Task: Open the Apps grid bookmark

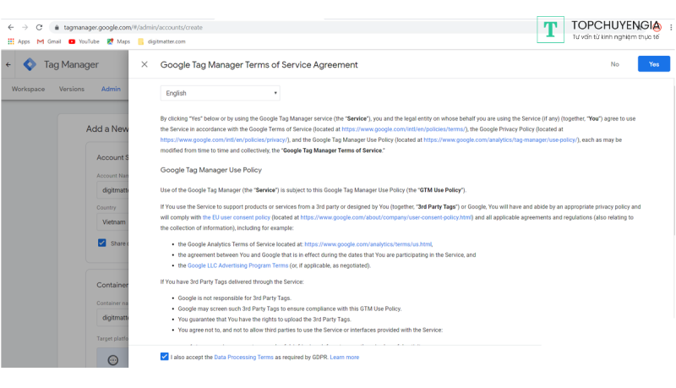Action: tap(18, 41)
